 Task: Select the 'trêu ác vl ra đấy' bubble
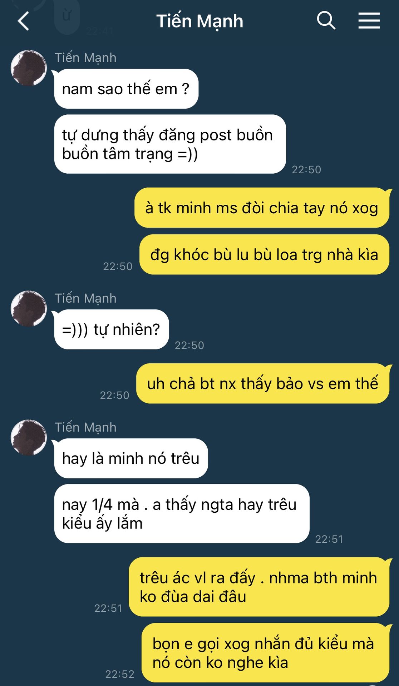pos(259,587)
